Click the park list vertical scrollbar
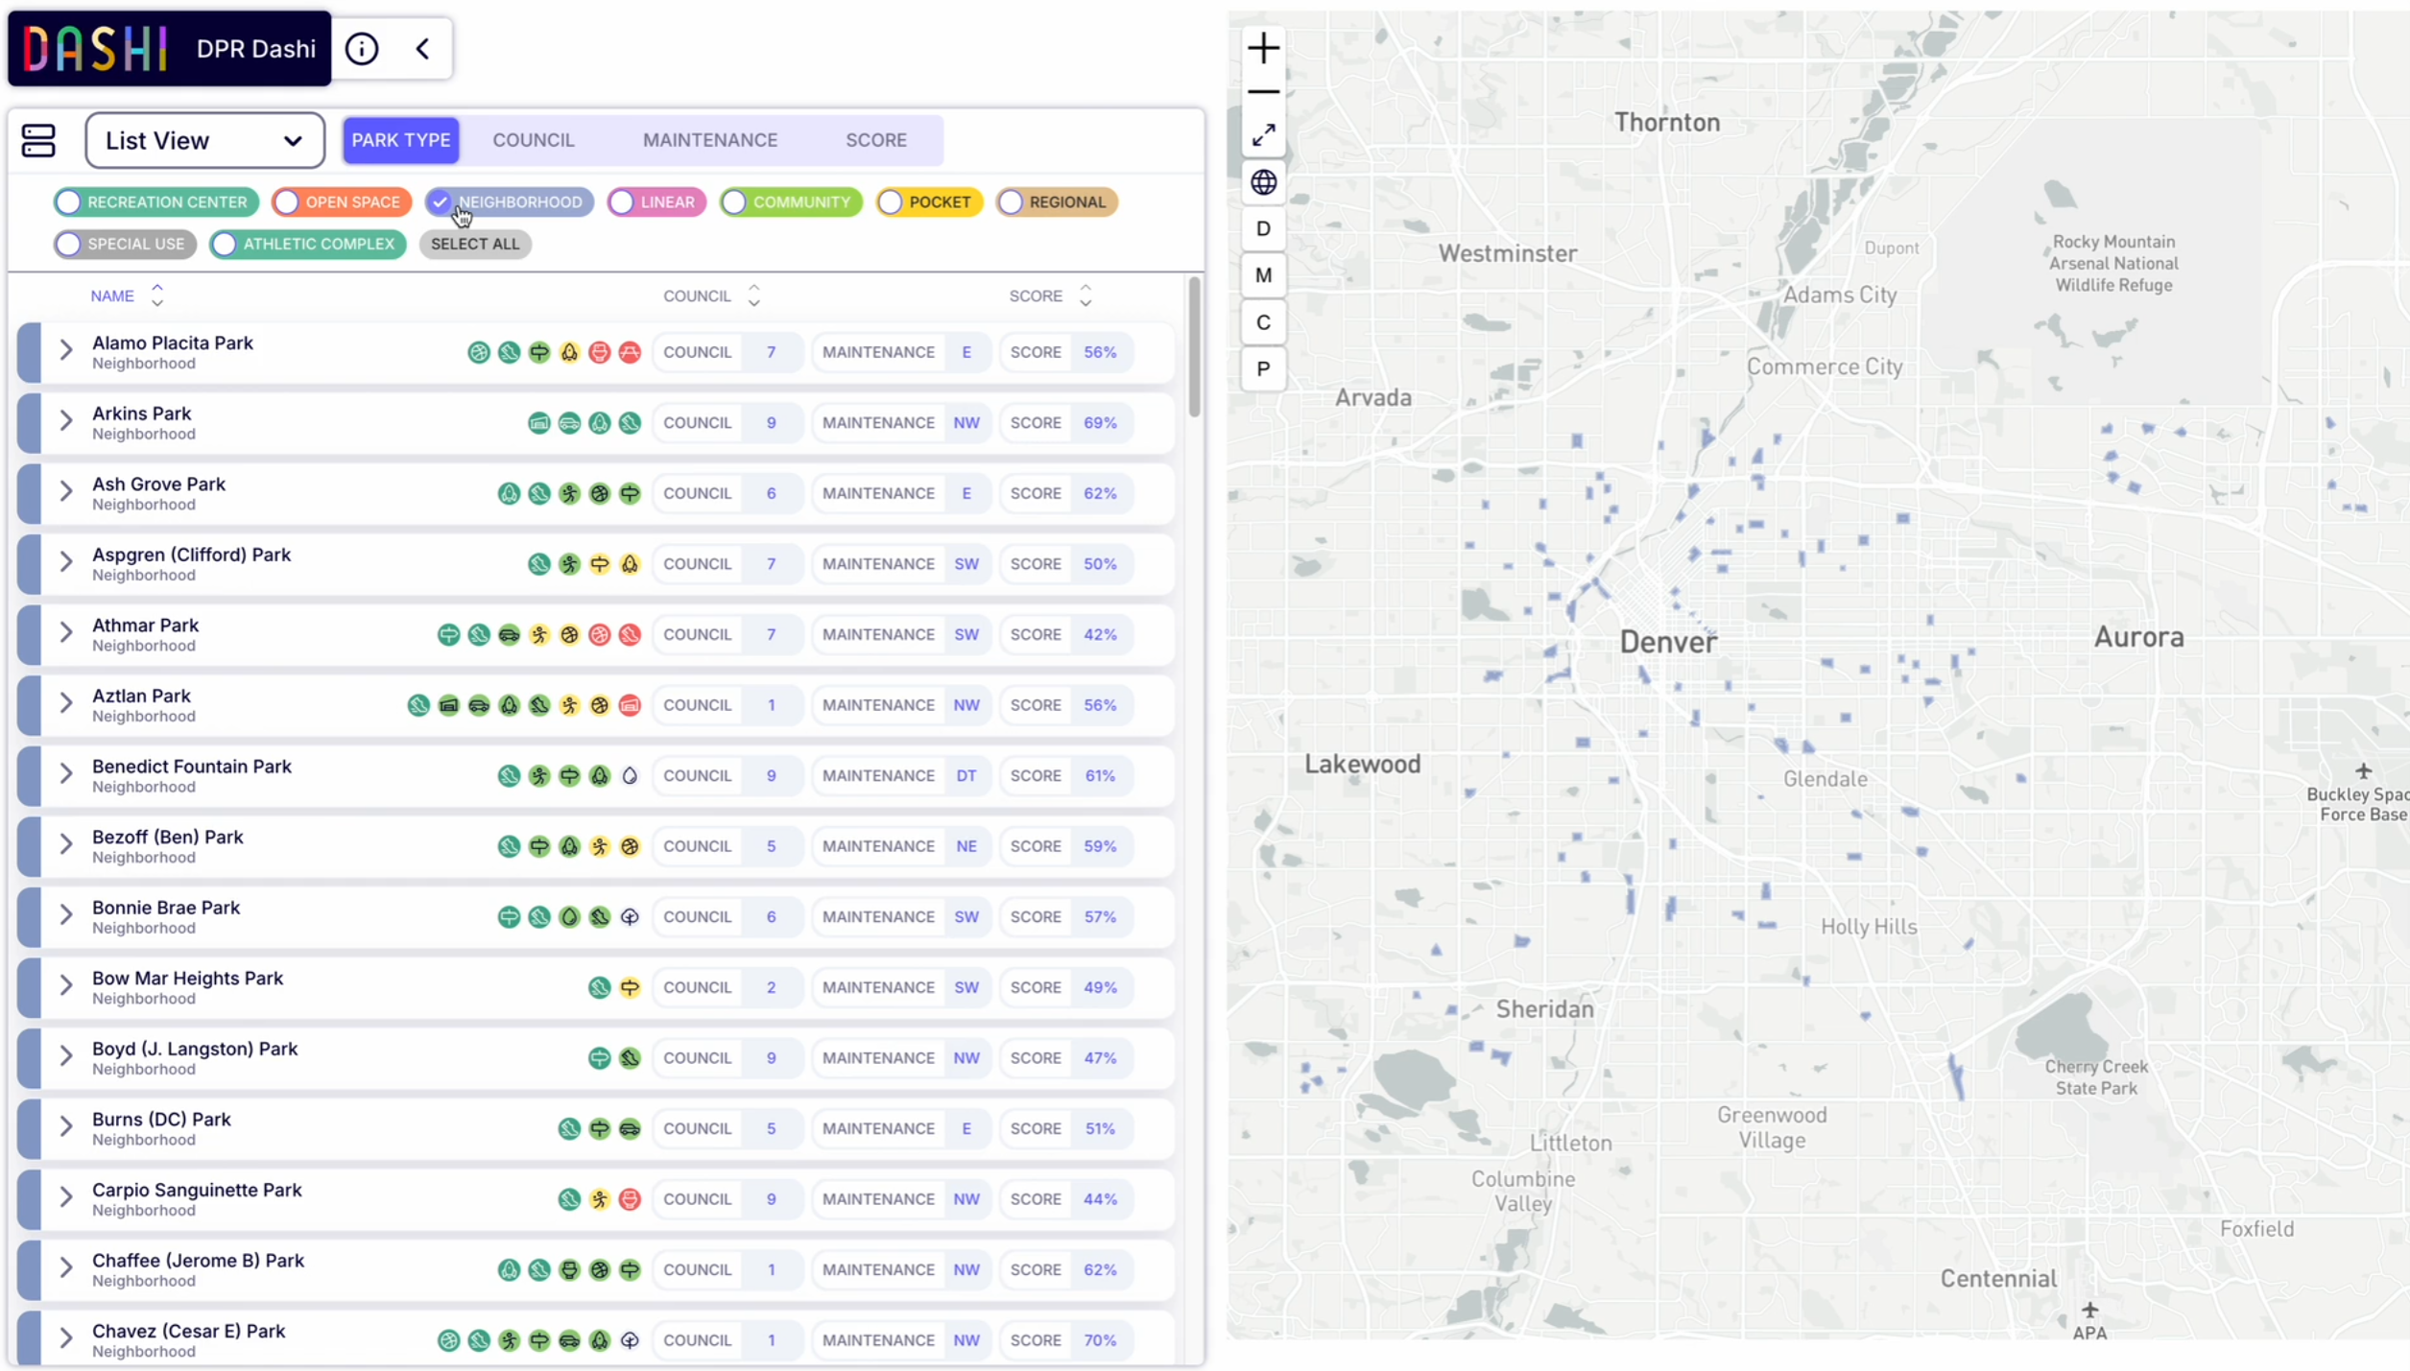Image resolution: width=2410 pixels, height=1371 pixels. coord(1194,347)
